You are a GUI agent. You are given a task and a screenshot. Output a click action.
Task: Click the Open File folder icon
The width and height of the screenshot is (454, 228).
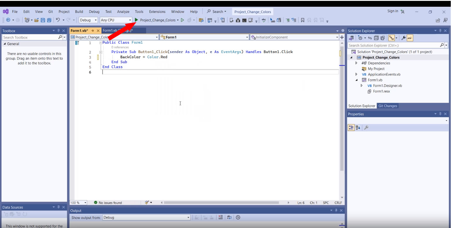point(36,20)
